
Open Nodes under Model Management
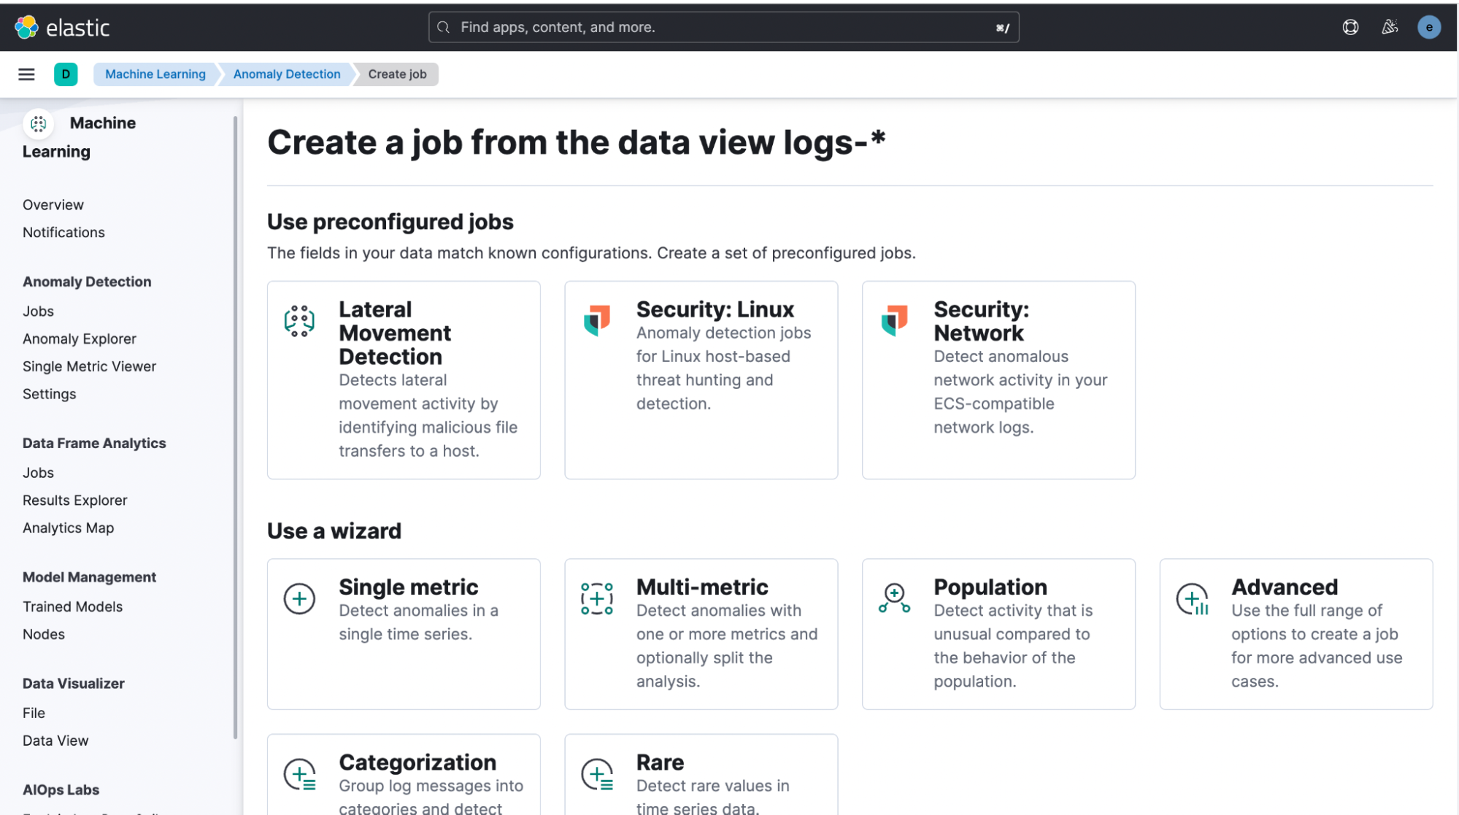[44, 635]
